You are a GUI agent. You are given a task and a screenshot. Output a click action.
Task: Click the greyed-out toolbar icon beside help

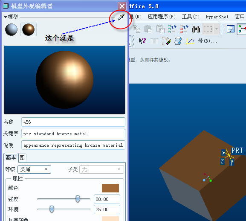[x=154, y=41]
